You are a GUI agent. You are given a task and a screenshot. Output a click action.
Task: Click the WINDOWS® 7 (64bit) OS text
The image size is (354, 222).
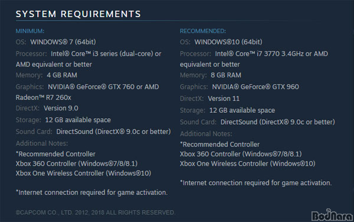[x=63, y=42]
